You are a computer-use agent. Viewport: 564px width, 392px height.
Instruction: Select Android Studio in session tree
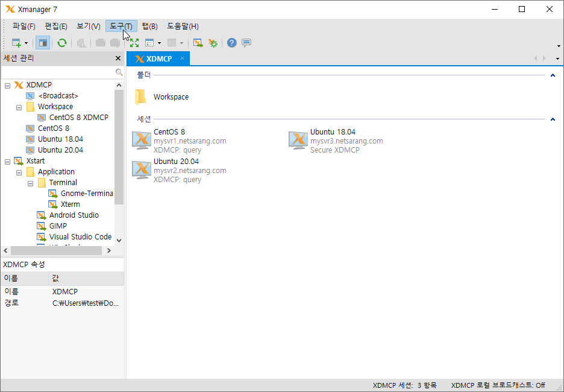click(x=74, y=215)
